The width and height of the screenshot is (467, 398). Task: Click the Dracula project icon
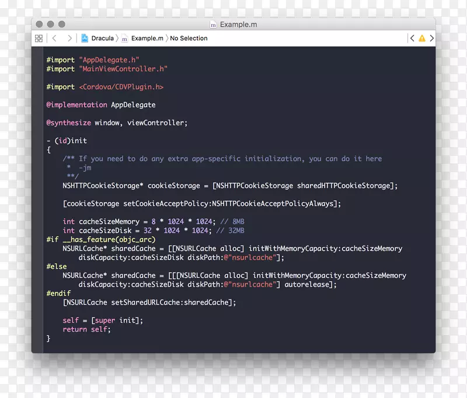coord(85,39)
